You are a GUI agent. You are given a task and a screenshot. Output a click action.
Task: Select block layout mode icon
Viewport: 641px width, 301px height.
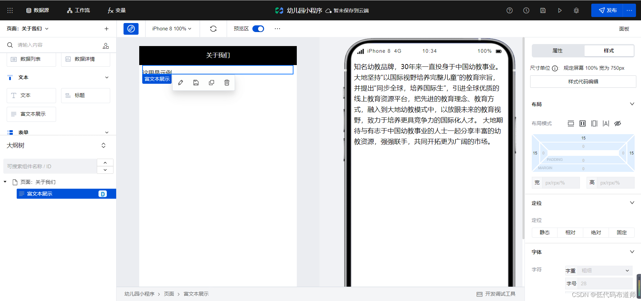click(571, 123)
